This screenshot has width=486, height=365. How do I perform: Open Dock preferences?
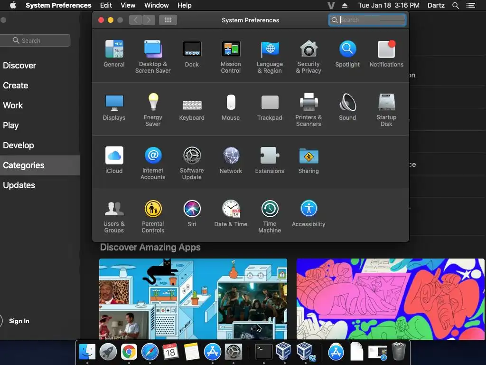pyautogui.click(x=192, y=53)
